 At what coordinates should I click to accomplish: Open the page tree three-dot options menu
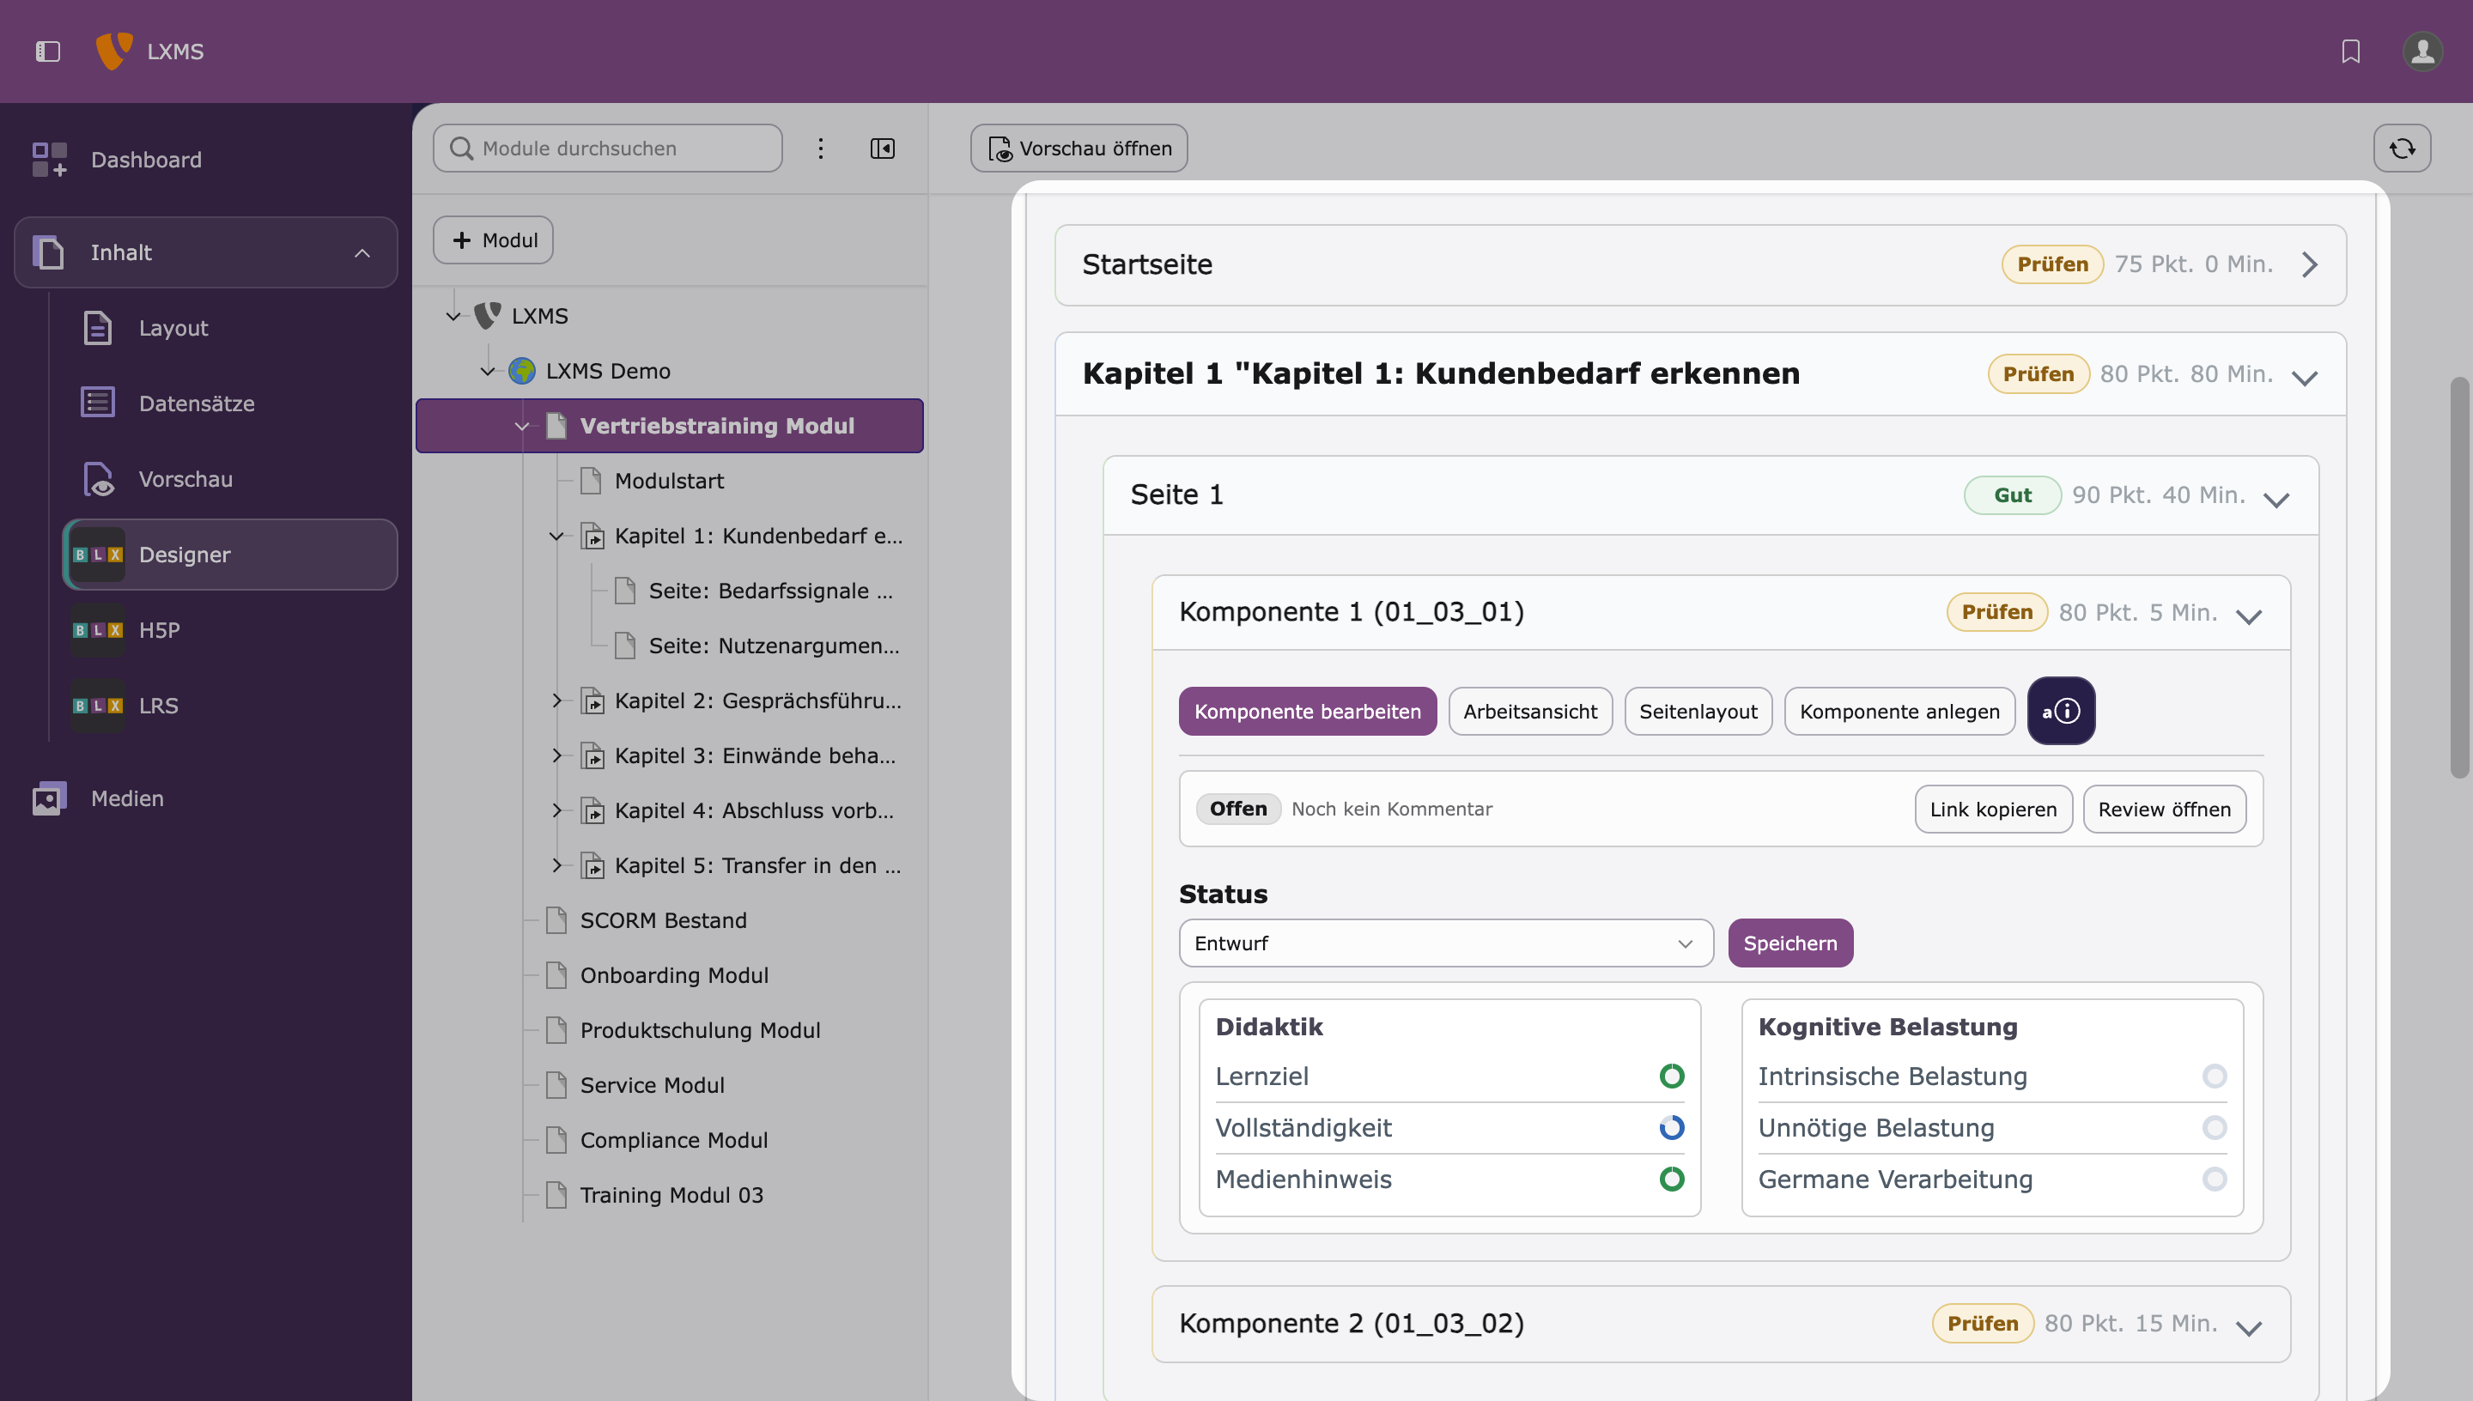tap(821, 149)
